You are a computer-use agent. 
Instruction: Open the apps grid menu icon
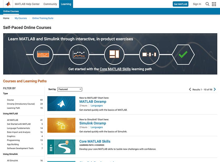point(214,4)
